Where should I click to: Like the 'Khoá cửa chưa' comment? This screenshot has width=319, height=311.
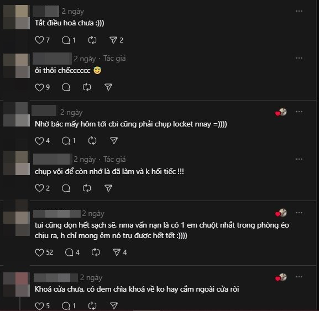tap(39, 305)
